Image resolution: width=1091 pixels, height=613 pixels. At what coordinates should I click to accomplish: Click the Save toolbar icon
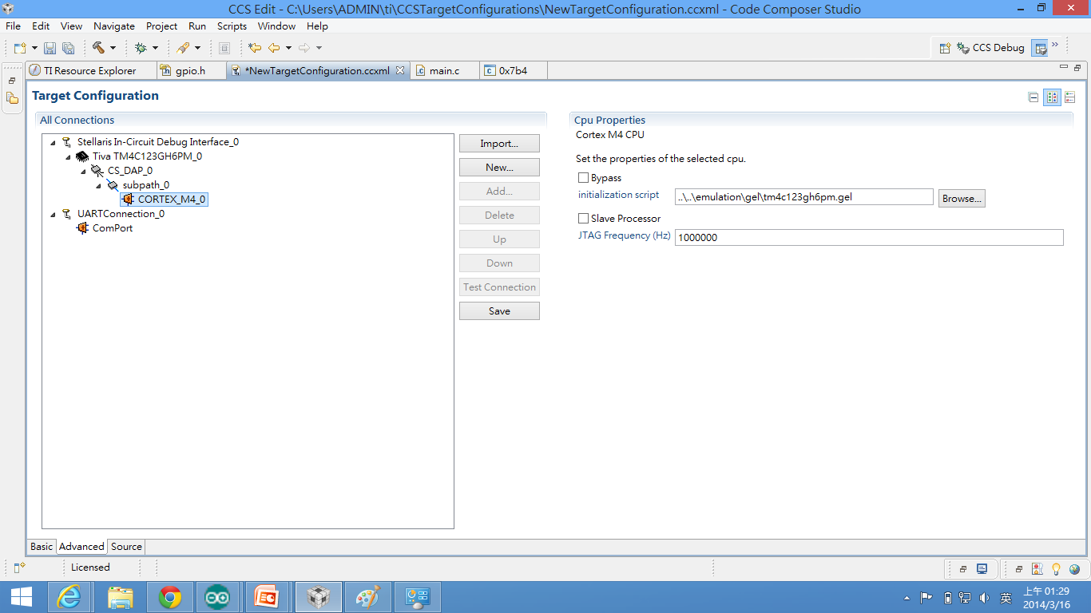coord(50,48)
